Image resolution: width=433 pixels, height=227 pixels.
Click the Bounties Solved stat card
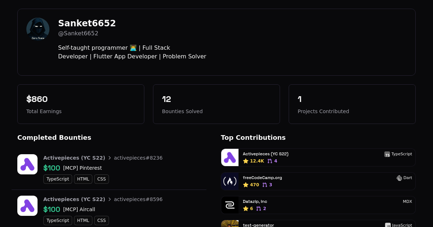[216, 104]
